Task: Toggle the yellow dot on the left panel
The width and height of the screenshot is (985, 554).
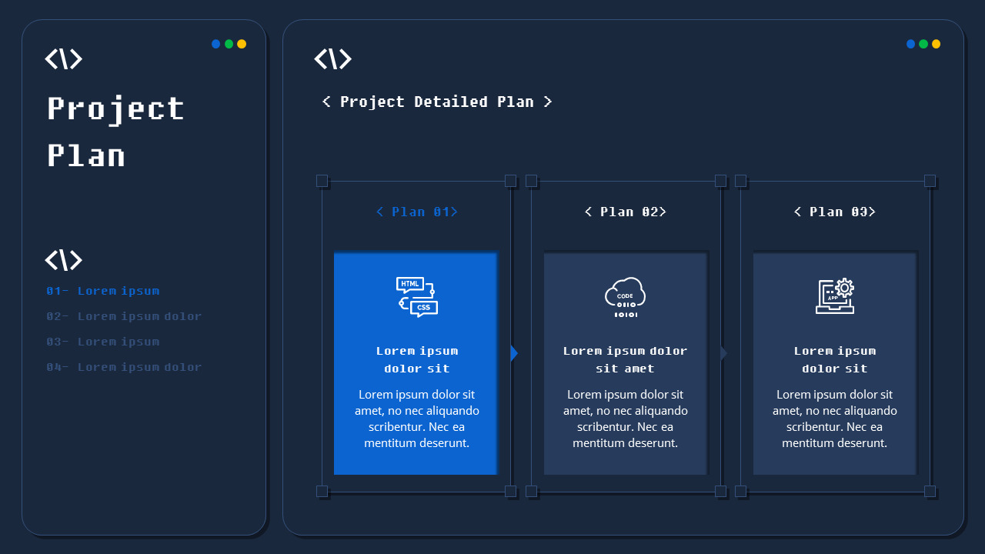Action: click(x=241, y=44)
